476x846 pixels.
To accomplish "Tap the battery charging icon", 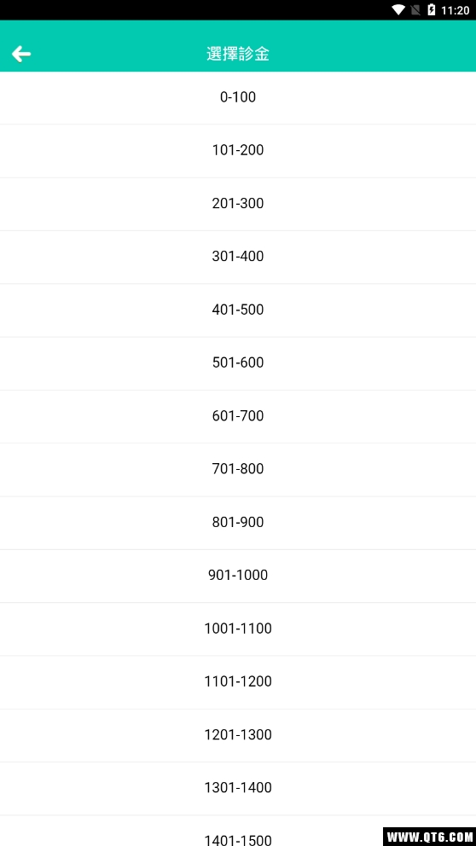I will coord(431,9).
